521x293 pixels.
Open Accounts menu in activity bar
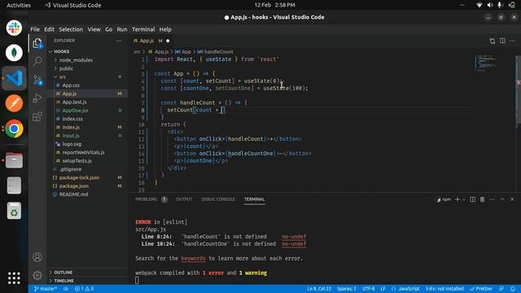(37, 257)
